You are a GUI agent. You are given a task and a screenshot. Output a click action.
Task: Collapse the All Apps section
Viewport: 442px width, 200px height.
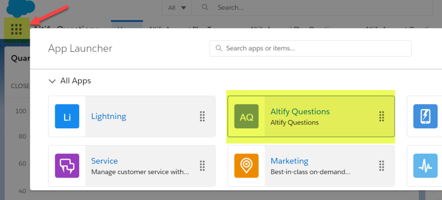coord(52,81)
